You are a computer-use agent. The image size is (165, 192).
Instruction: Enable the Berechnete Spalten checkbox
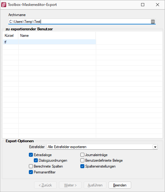pos(31,166)
